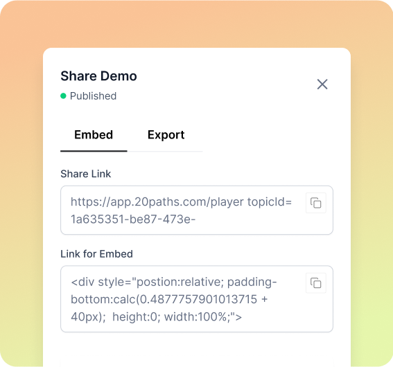Click the app.20paths.com URL text line
The image size is (393, 367).
(181, 202)
